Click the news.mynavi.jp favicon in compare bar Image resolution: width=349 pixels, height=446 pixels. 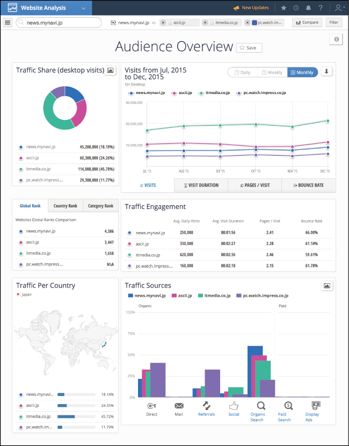point(113,23)
